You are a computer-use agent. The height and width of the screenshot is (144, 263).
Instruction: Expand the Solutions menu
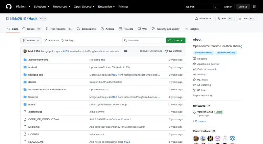tap(41, 7)
